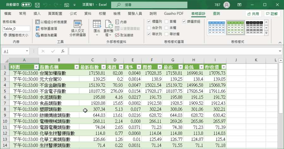The height and width of the screenshot is (149, 284).
Task: Open the 檔案 tab
Action: tap(8, 14)
